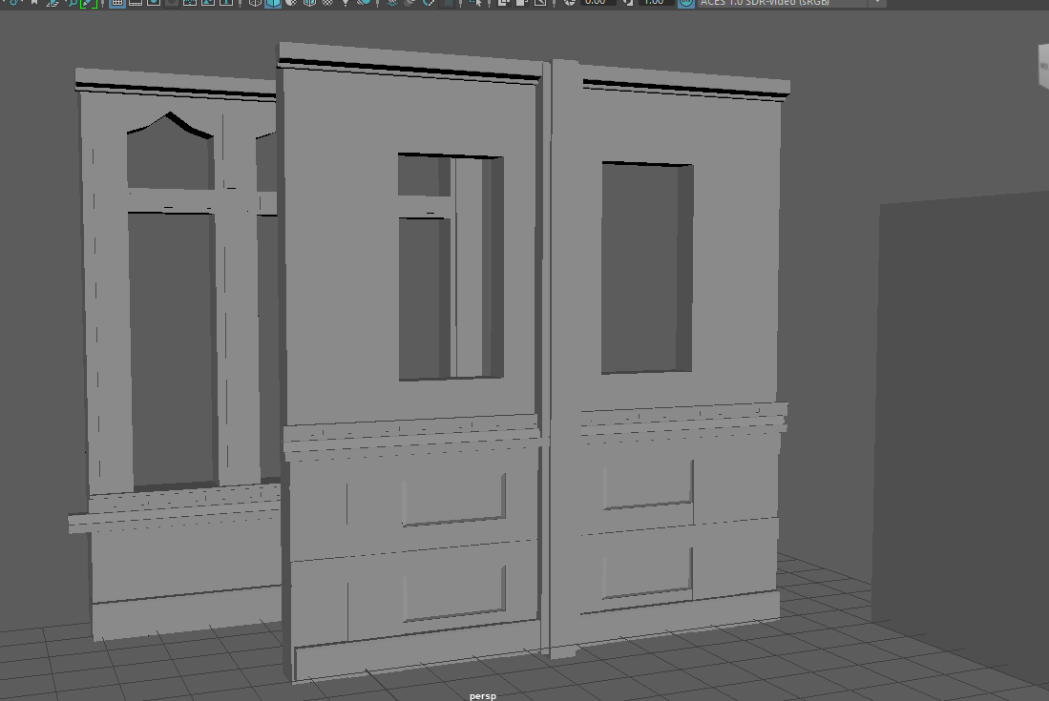Enable the use all lights bulb

346,3
